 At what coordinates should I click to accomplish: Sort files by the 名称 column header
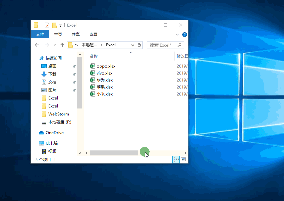(x=94, y=56)
